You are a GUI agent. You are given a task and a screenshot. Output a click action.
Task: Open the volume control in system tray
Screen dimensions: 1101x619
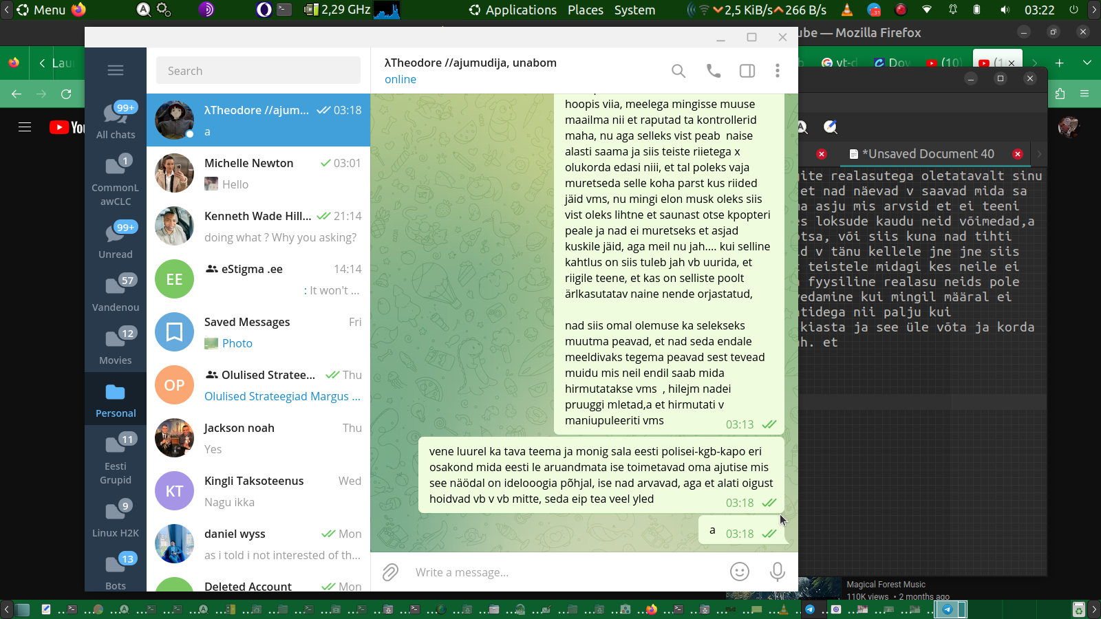tap(1005, 10)
